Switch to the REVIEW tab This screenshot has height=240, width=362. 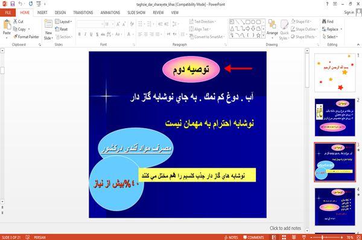(x=158, y=13)
